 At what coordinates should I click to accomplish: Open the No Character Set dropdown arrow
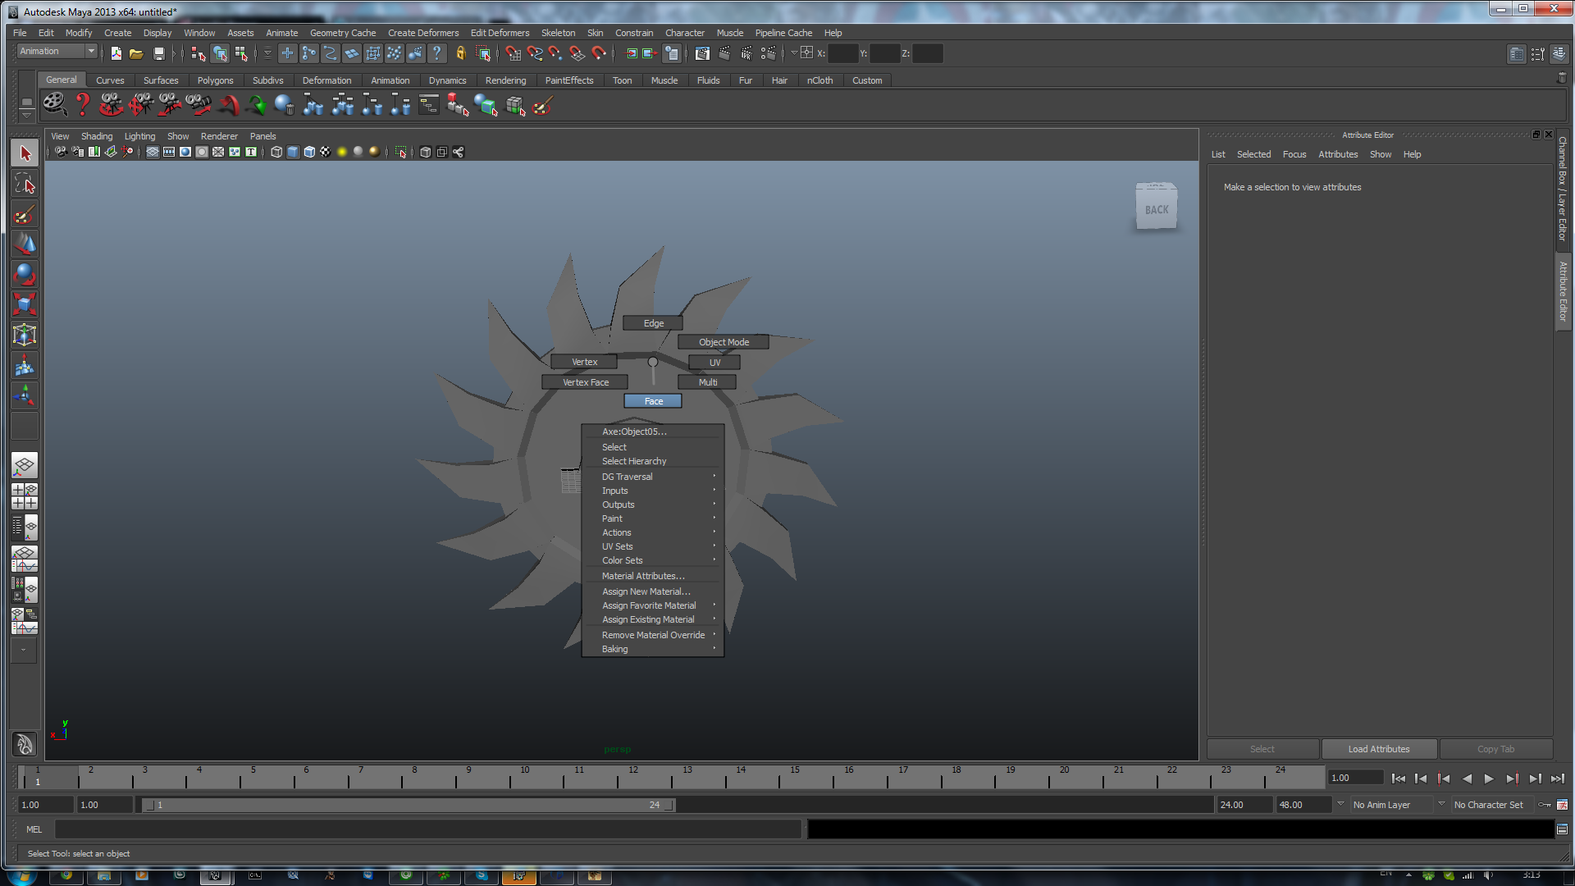click(1441, 804)
